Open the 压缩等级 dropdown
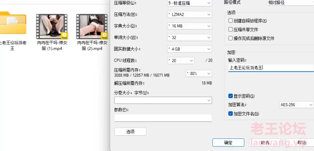 [x=190, y=3]
